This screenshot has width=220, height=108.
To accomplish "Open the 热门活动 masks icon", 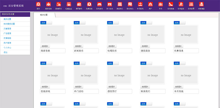I will click(x=110, y=4).
